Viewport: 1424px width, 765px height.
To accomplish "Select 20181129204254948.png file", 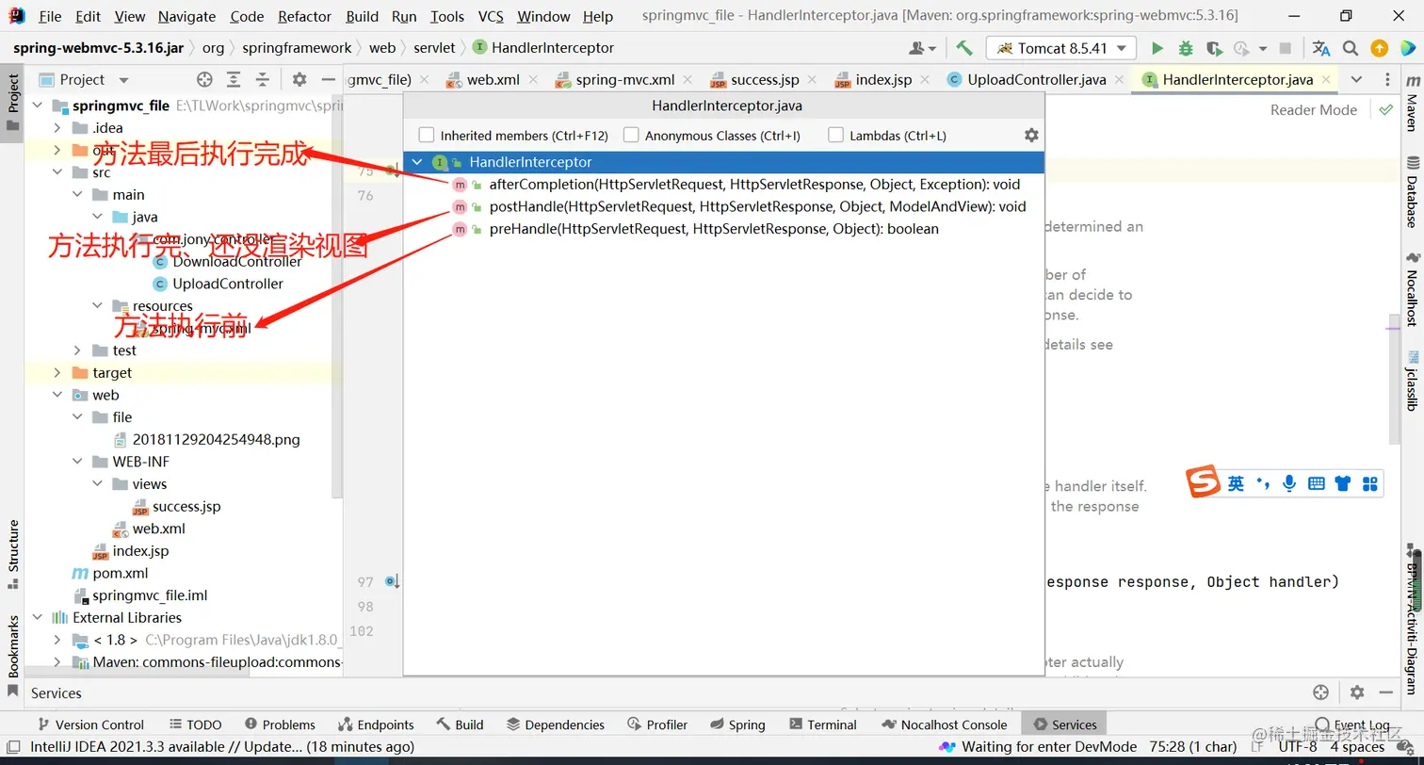I will coord(216,440).
